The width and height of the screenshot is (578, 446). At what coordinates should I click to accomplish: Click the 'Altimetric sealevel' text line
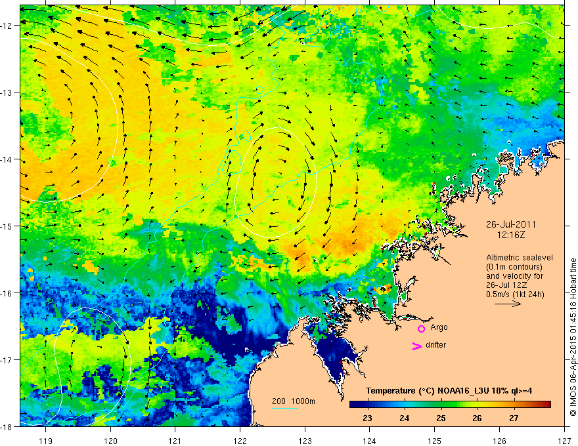coord(520,258)
